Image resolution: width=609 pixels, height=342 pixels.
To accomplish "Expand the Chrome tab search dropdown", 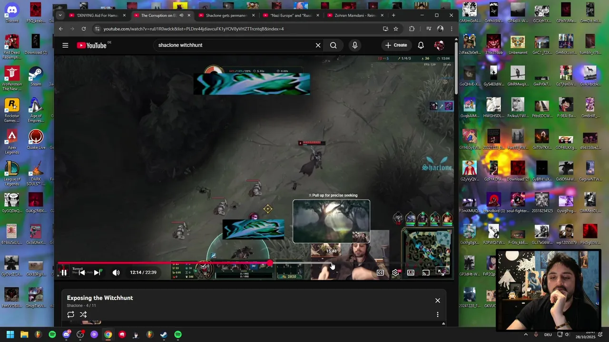I will 60,15.
